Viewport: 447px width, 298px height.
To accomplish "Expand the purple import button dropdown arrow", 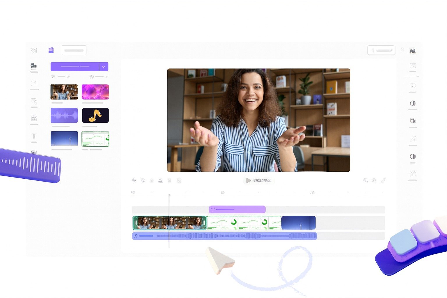I will point(104,67).
